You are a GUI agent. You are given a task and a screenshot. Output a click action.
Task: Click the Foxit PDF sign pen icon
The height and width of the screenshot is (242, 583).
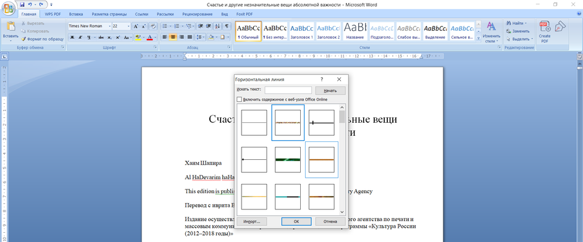coord(560,27)
